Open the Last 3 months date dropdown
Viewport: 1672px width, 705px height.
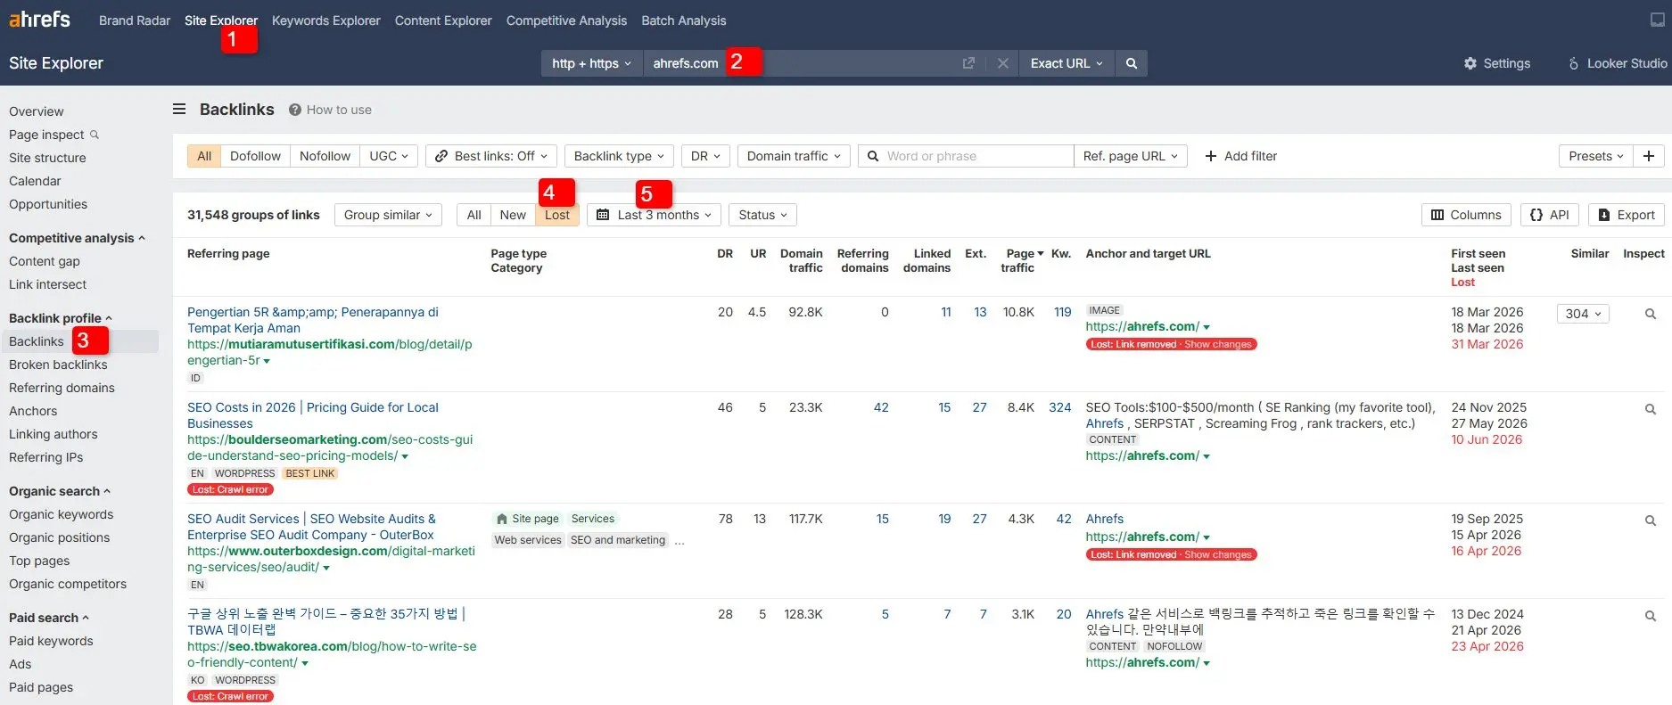coord(654,215)
